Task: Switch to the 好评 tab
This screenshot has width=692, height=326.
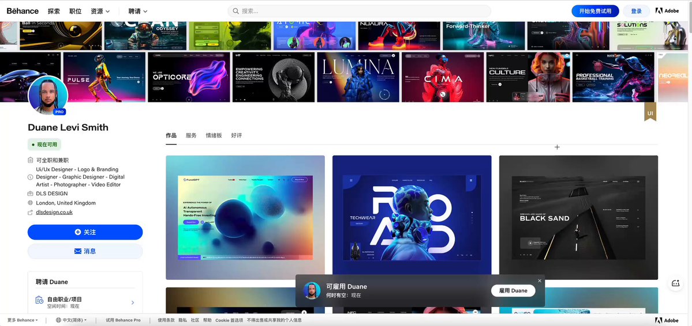Action: 237,136
